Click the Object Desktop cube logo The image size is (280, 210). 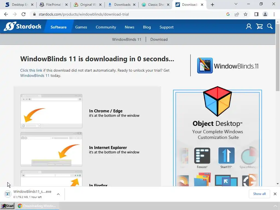point(217,101)
